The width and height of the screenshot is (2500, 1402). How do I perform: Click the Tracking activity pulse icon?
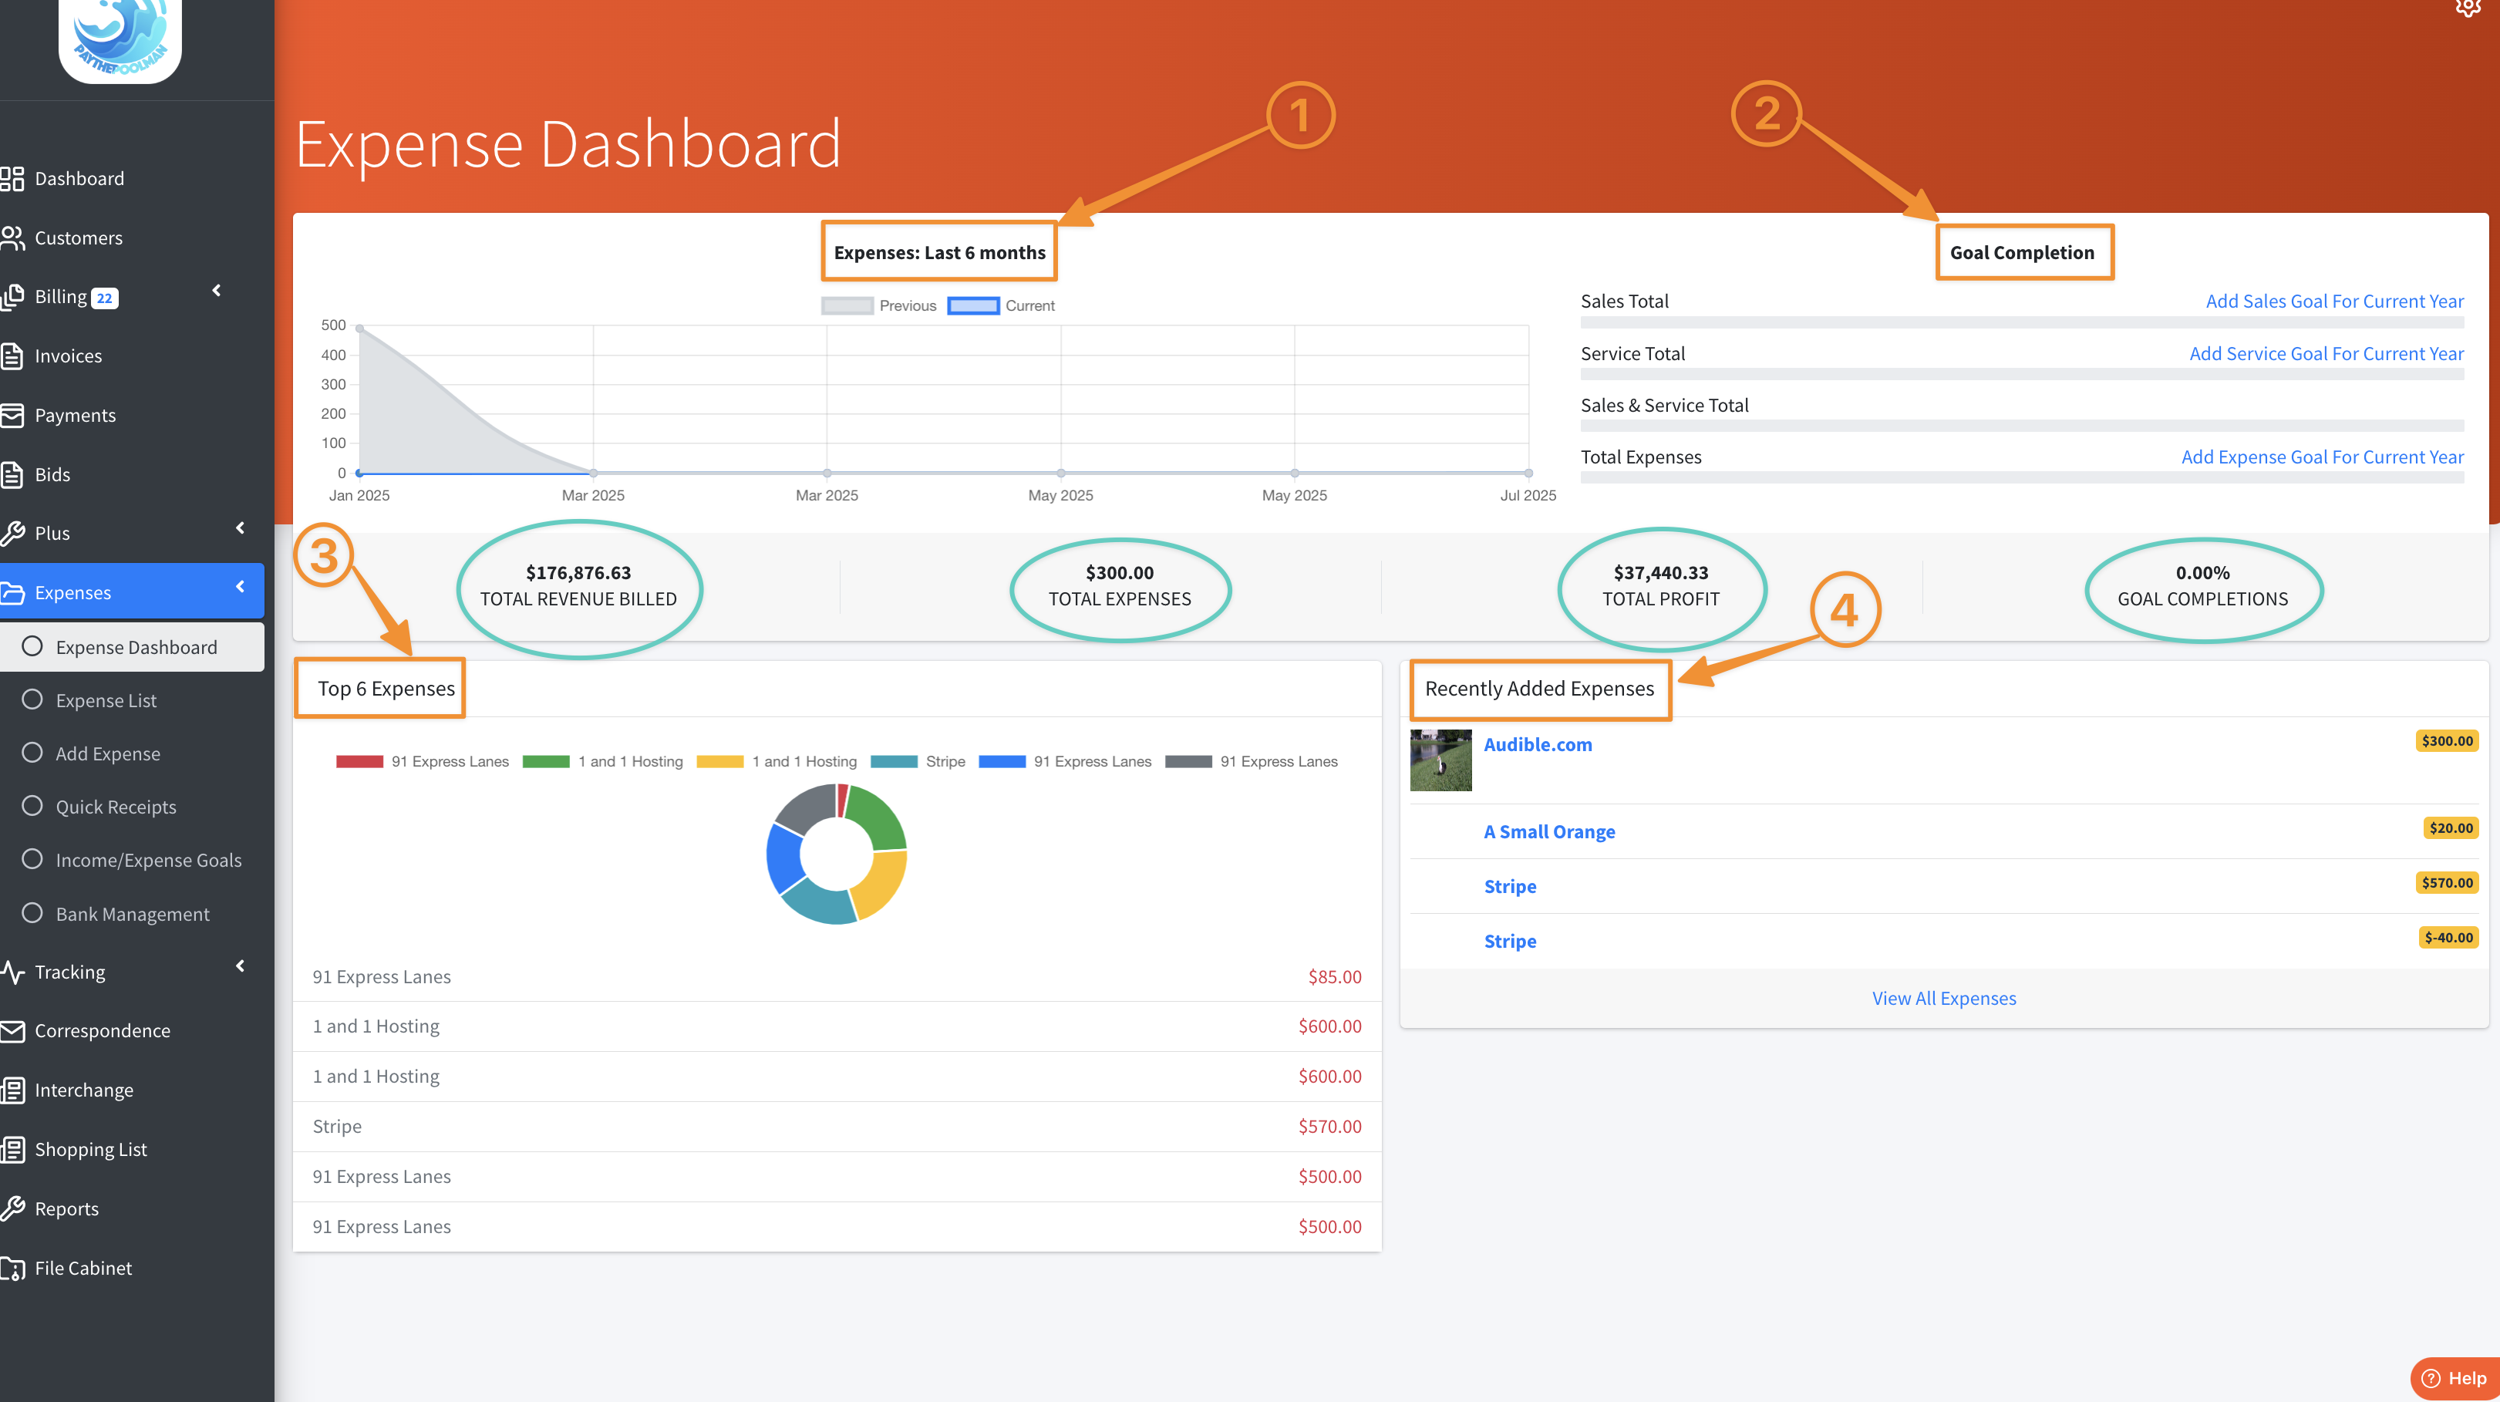point(12,972)
